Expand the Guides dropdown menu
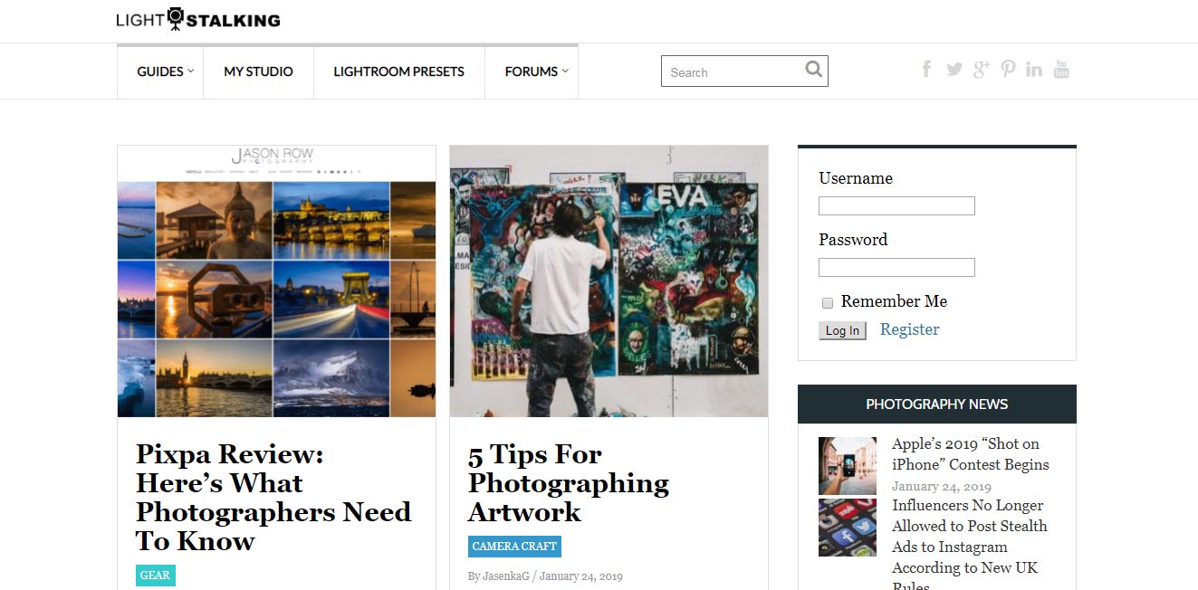1198x590 pixels. (x=165, y=71)
